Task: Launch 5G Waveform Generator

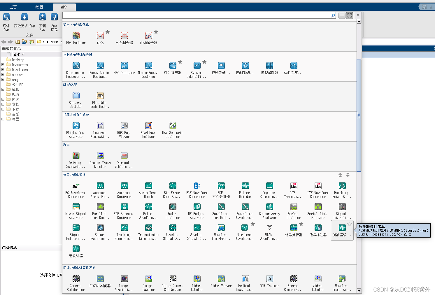Action: click(x=76, y=190)
